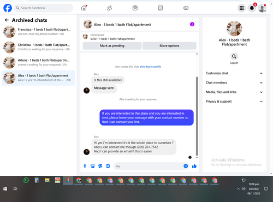The image size is (273, 202).
Task: Select the Arlene chat thumbnail
Action: tap(9, 62)
